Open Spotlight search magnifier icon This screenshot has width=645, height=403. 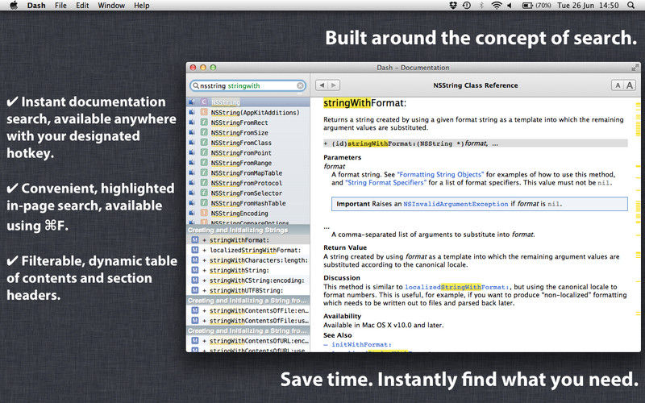(631, 6)
